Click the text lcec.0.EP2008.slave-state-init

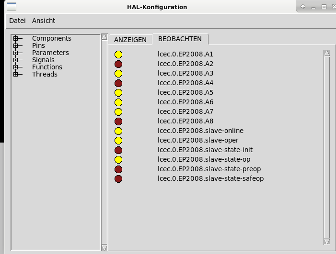click(x=205, y=150)
